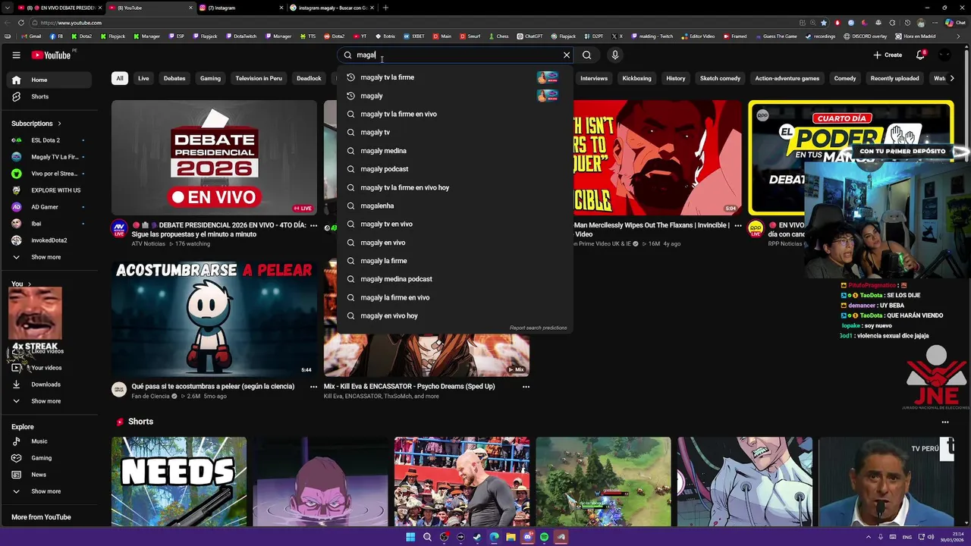Open Debate Presidencial 2026 video thumbnail
The height and width of the screenshot is (546, 971).
(x=214, y=158)
